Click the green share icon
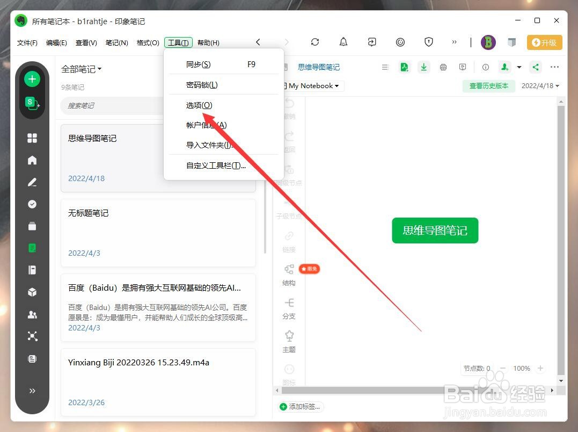The height and width of the screenshot is (432, 578). (x=536, y=67)
